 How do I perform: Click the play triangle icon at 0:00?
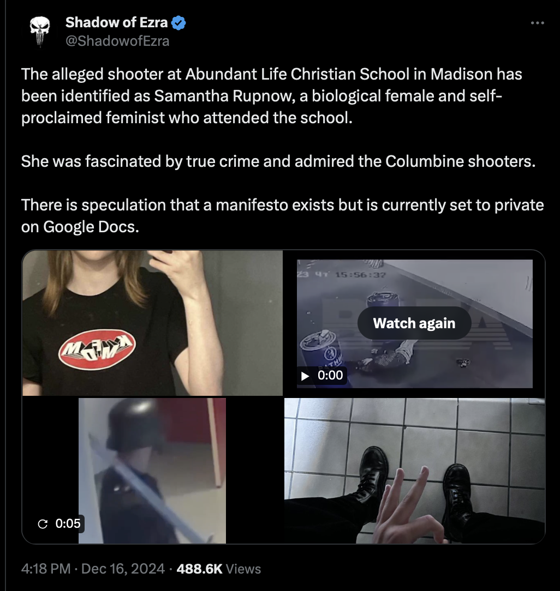point(305,376)
